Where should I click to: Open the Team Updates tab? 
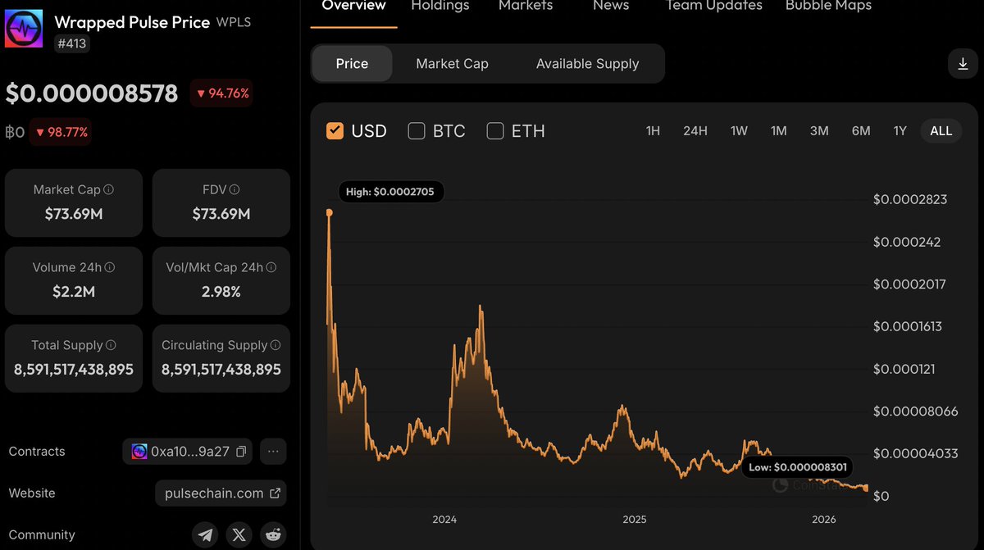coord(714,7)
